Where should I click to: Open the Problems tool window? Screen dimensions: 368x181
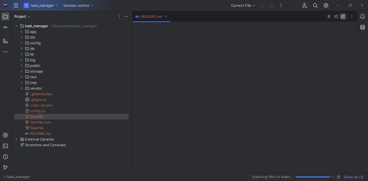[x=5, y=157]
